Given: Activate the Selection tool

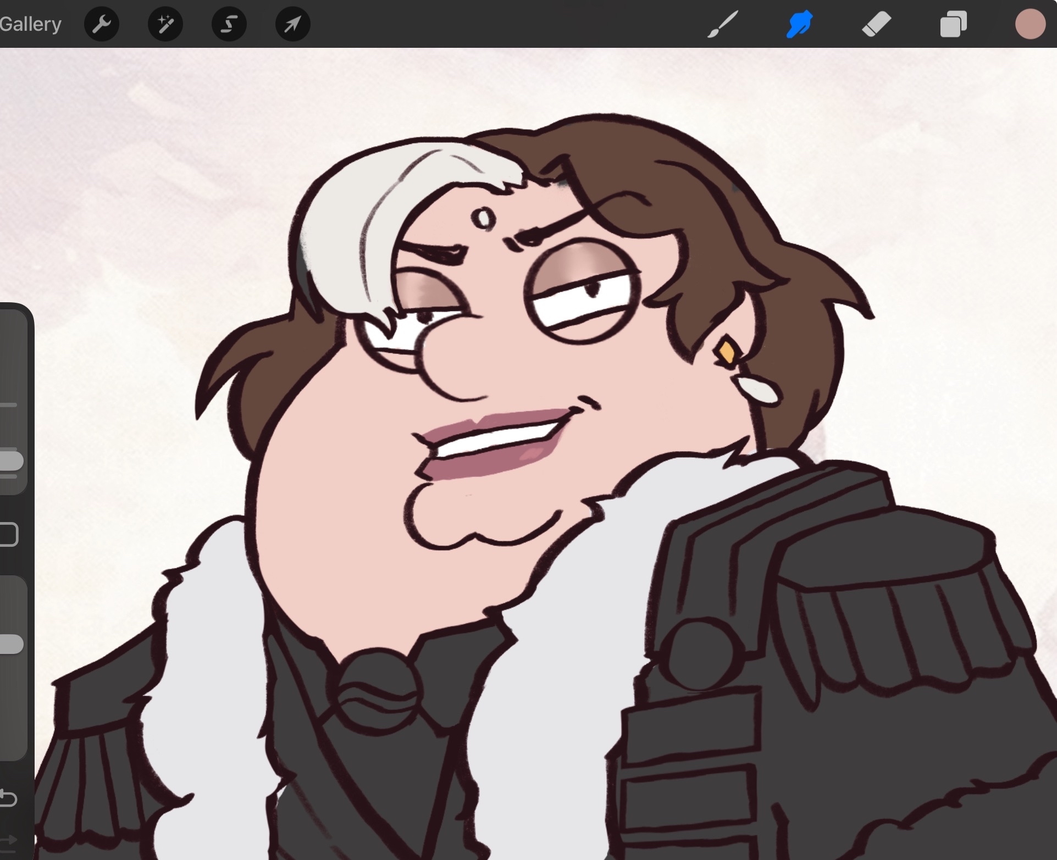Looking at the screenshot, I should coord(229,24).
